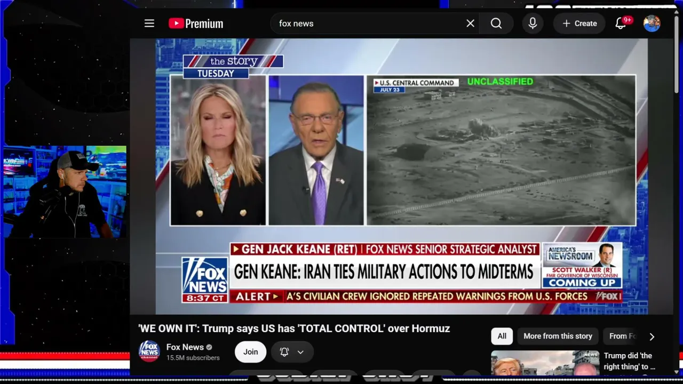Open the account avatar menu
683x384 pixels.
652,23
